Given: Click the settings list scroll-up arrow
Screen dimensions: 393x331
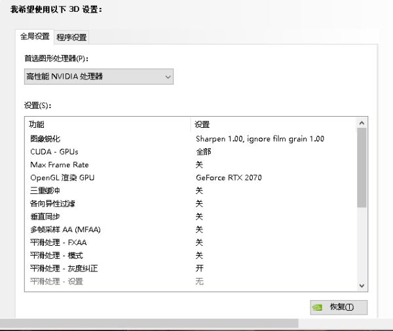Looking at the screenshot, I should click(362, 123).
